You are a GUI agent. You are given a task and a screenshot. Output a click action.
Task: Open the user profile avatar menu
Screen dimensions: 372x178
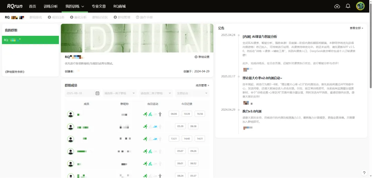pos(360,6)
